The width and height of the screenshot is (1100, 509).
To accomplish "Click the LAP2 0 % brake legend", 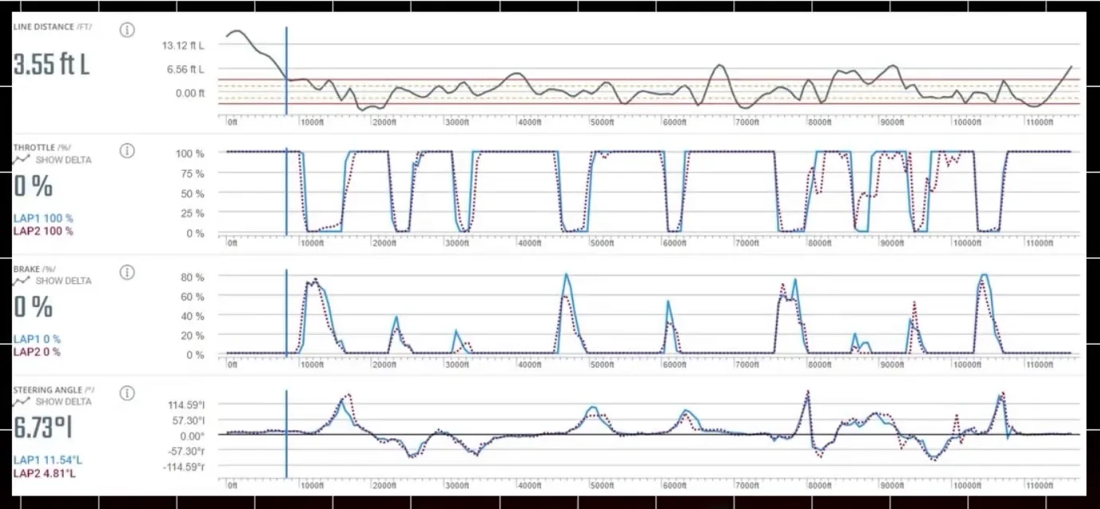I will point(37,352).
